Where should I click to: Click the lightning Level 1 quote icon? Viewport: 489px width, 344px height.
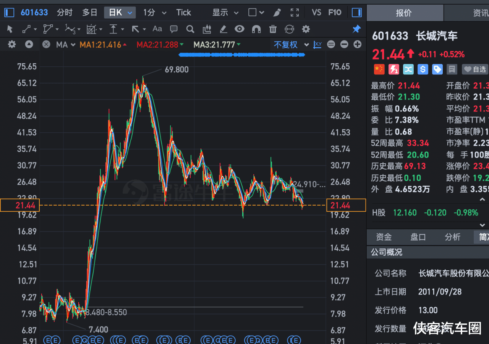(x=393, y=69)
